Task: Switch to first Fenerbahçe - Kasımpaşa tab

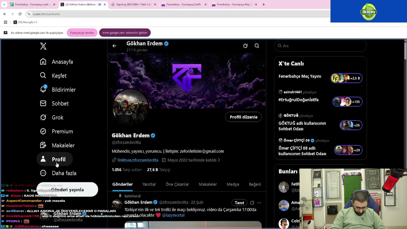Action: point(32,4)
